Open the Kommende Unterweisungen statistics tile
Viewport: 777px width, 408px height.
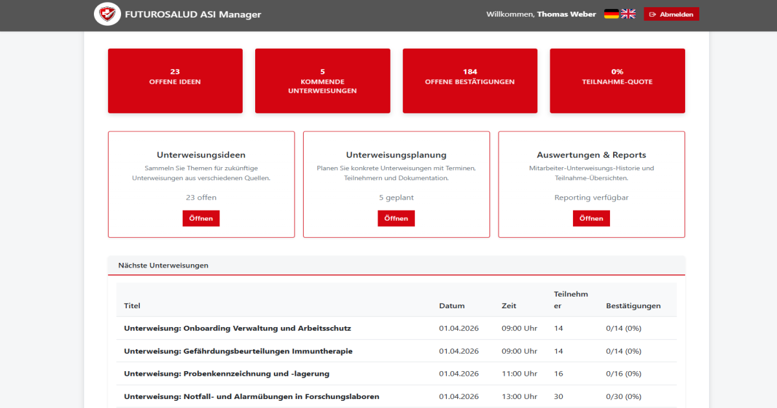[322, 80]
